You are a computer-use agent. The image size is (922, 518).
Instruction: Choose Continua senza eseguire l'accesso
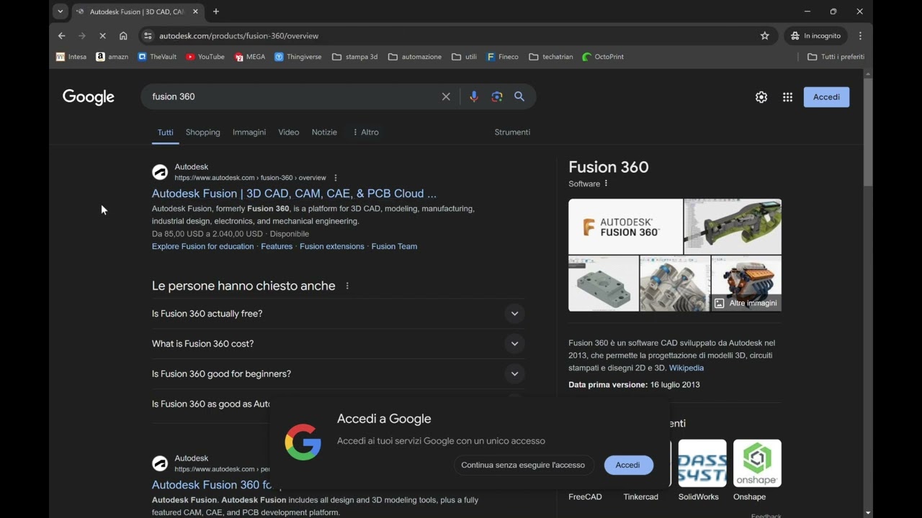[x=523, y=465]
